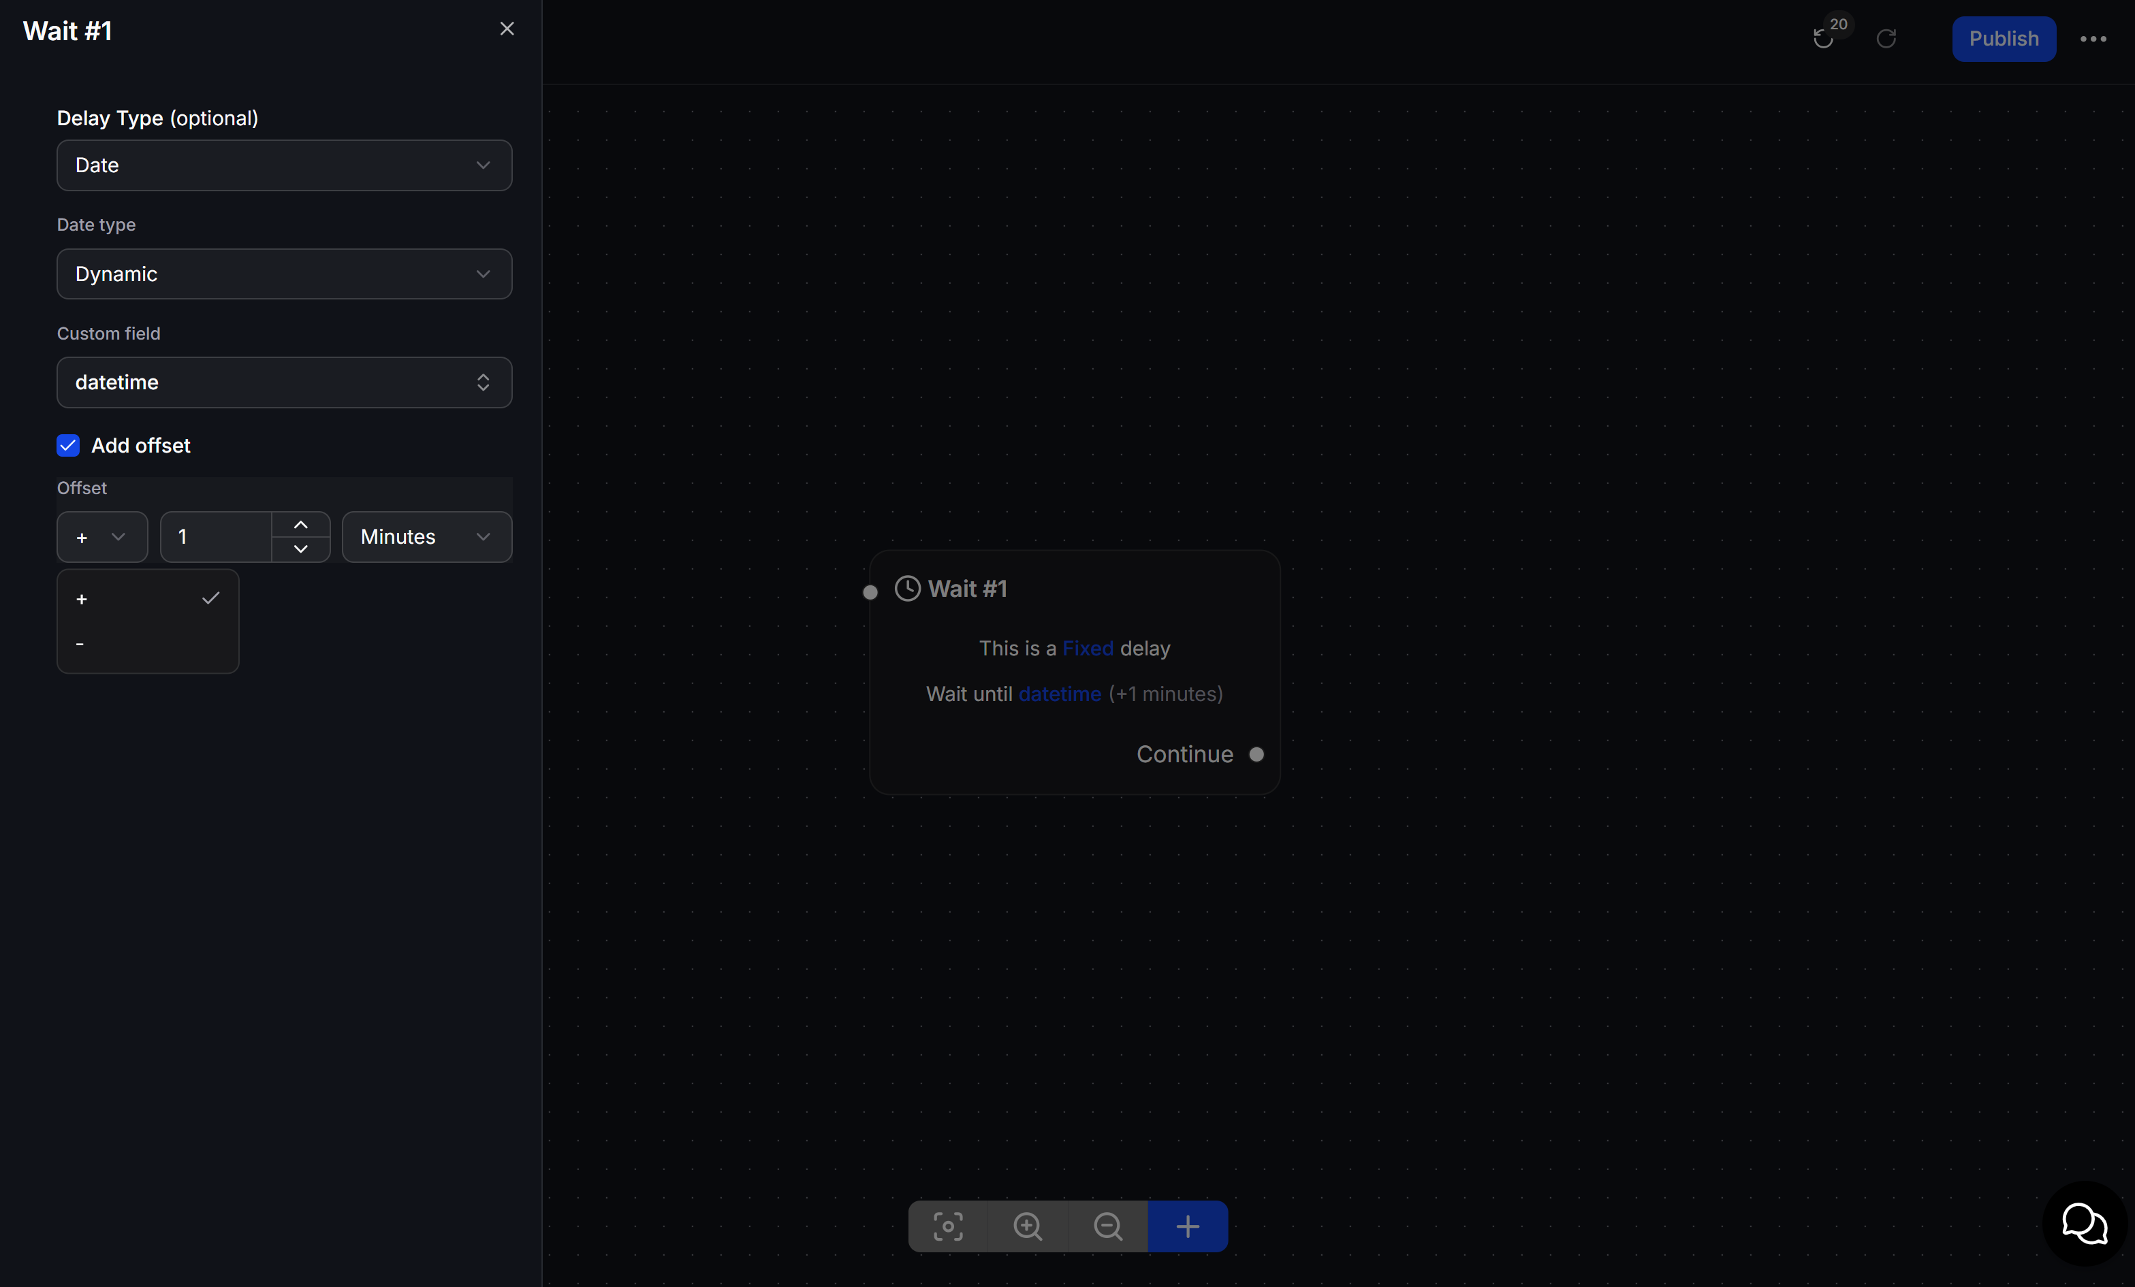
Task: Click the Wait #1 node title
Action: (968, 589)
